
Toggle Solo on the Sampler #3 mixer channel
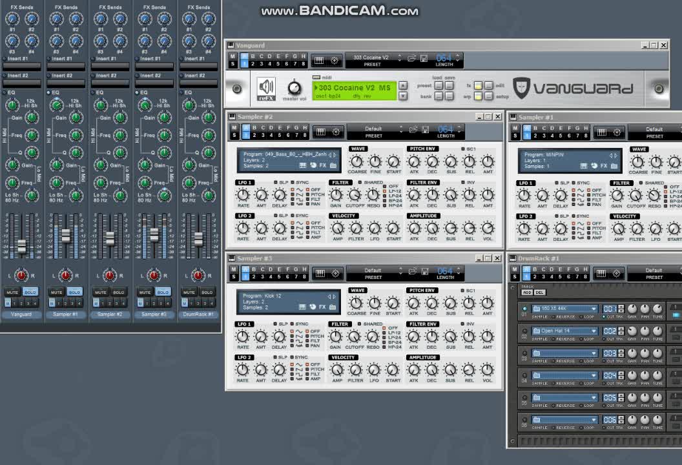[x=163, y=293]
